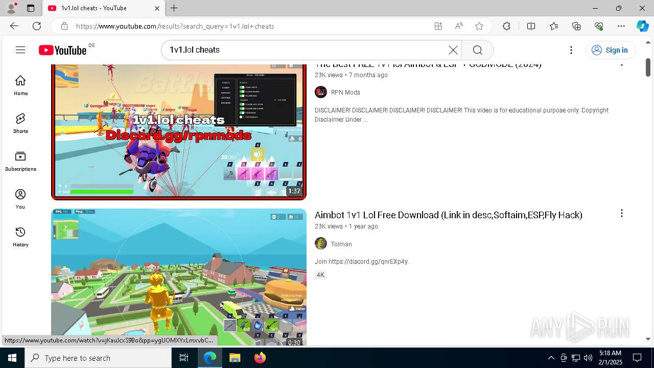The width and height of the screenshot is (654, 368).
Task: Add this page to favorites star
Action: (x=479, y=26)
